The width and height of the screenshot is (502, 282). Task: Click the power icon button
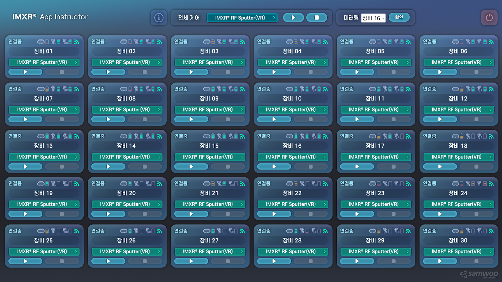point(489,18)
